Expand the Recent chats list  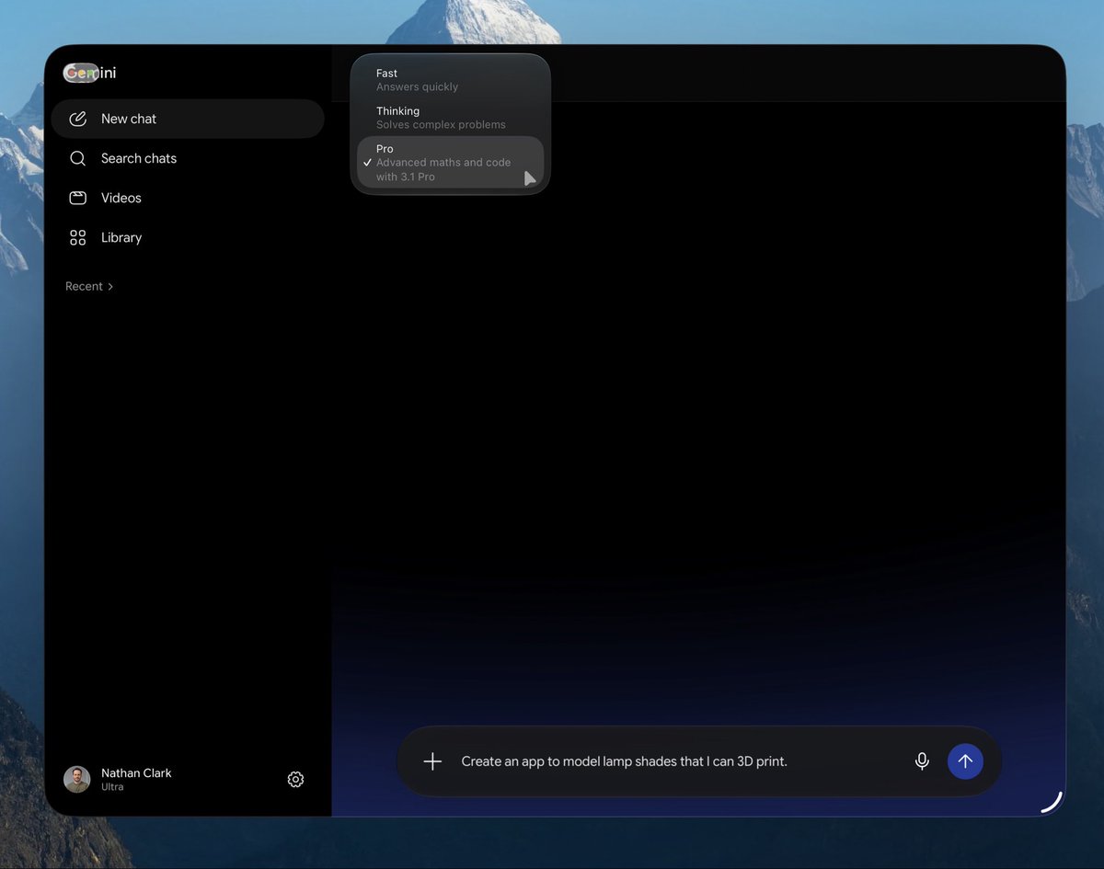click(x=89, y=286)
